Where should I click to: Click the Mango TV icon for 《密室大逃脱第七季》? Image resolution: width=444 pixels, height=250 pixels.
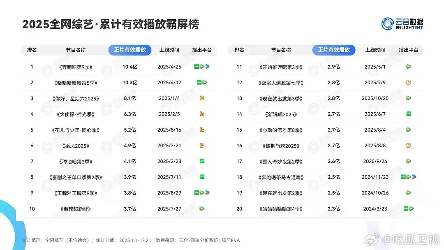(x=409, y=82)
